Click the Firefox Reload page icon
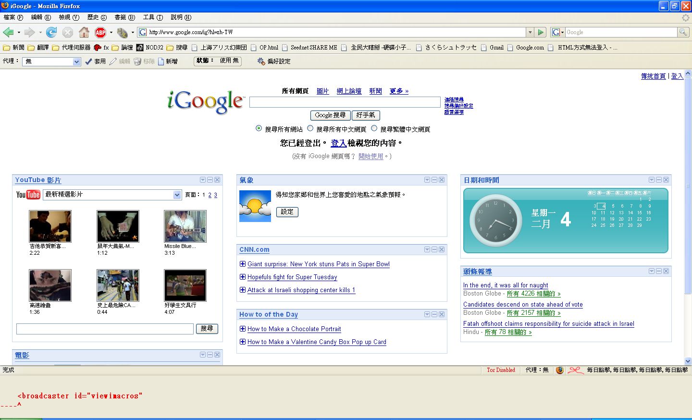The height and width of the screenshot is (420, 692). pyautogui.click(x=51, y=32)
